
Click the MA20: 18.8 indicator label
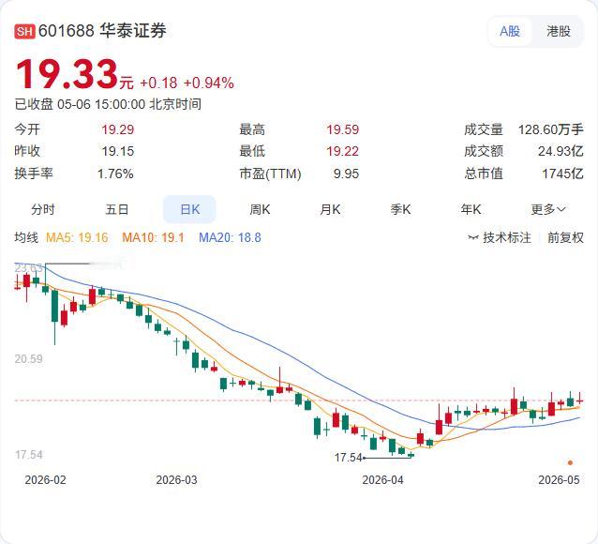click(230, 237)
